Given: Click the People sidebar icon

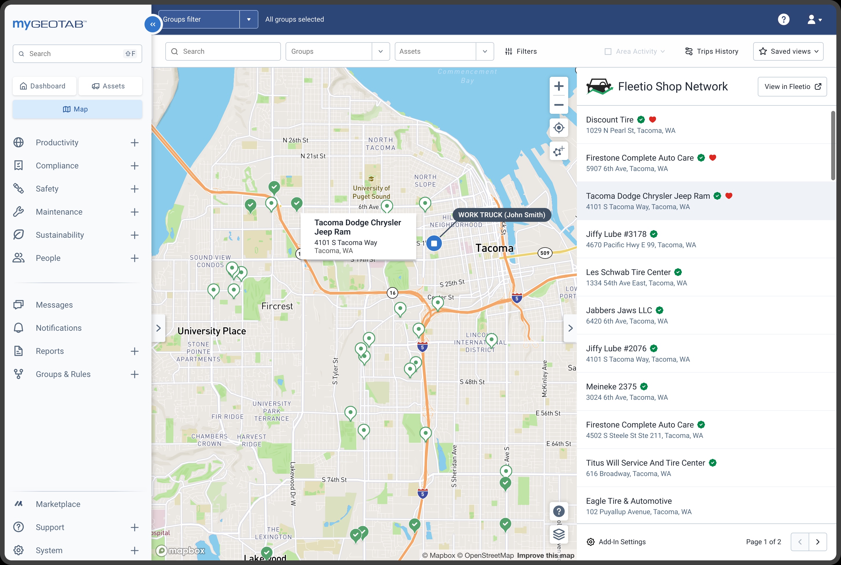Looking at the screenshot, I should coord(18,258).
